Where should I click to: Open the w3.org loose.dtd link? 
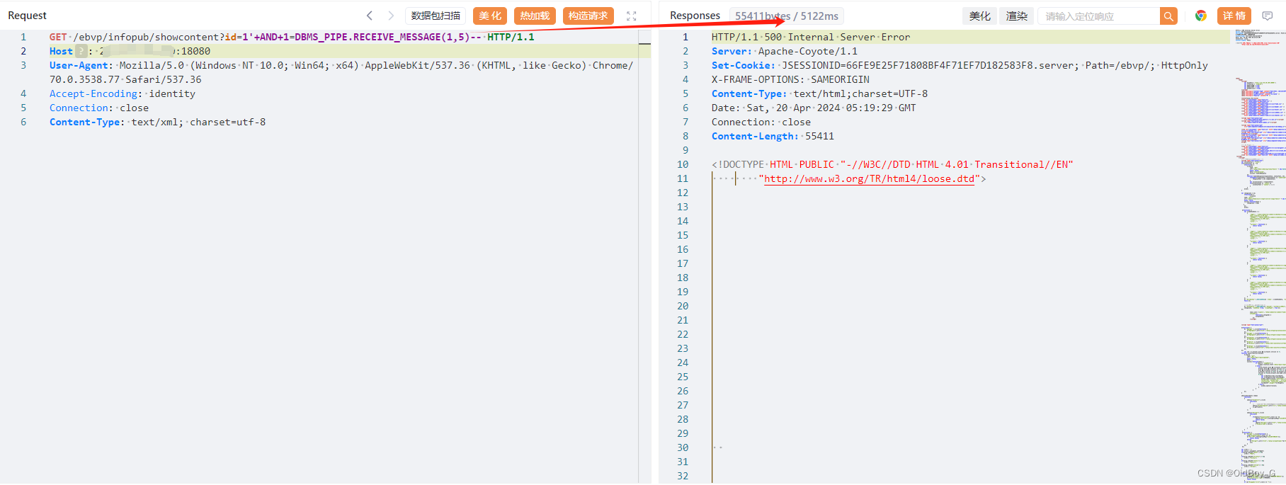(870, 178)
